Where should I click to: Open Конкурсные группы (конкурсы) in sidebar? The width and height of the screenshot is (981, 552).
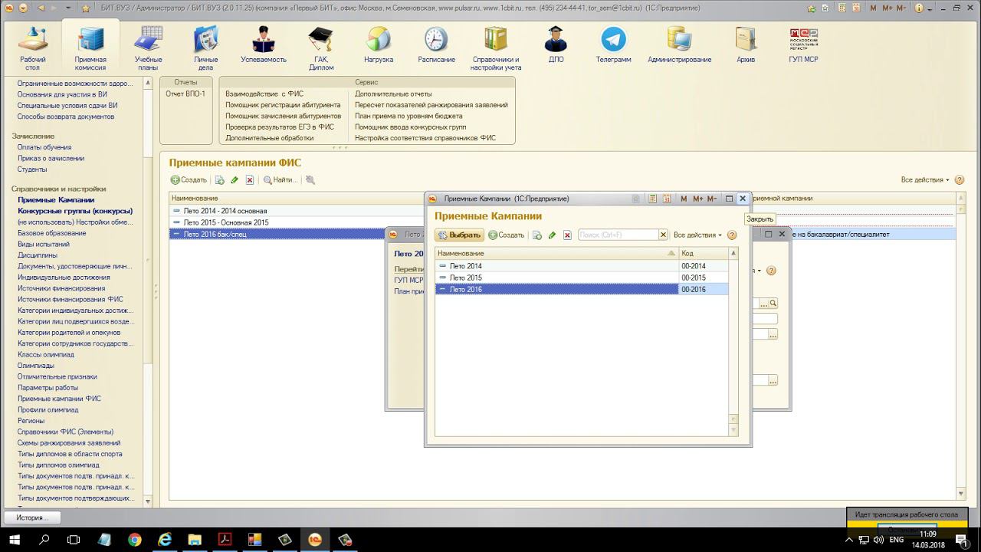75,211
